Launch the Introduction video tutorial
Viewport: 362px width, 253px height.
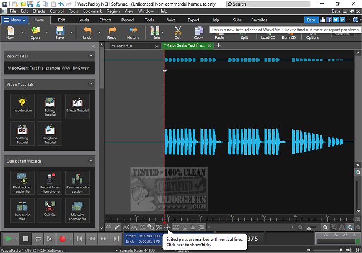pos(22,105)
